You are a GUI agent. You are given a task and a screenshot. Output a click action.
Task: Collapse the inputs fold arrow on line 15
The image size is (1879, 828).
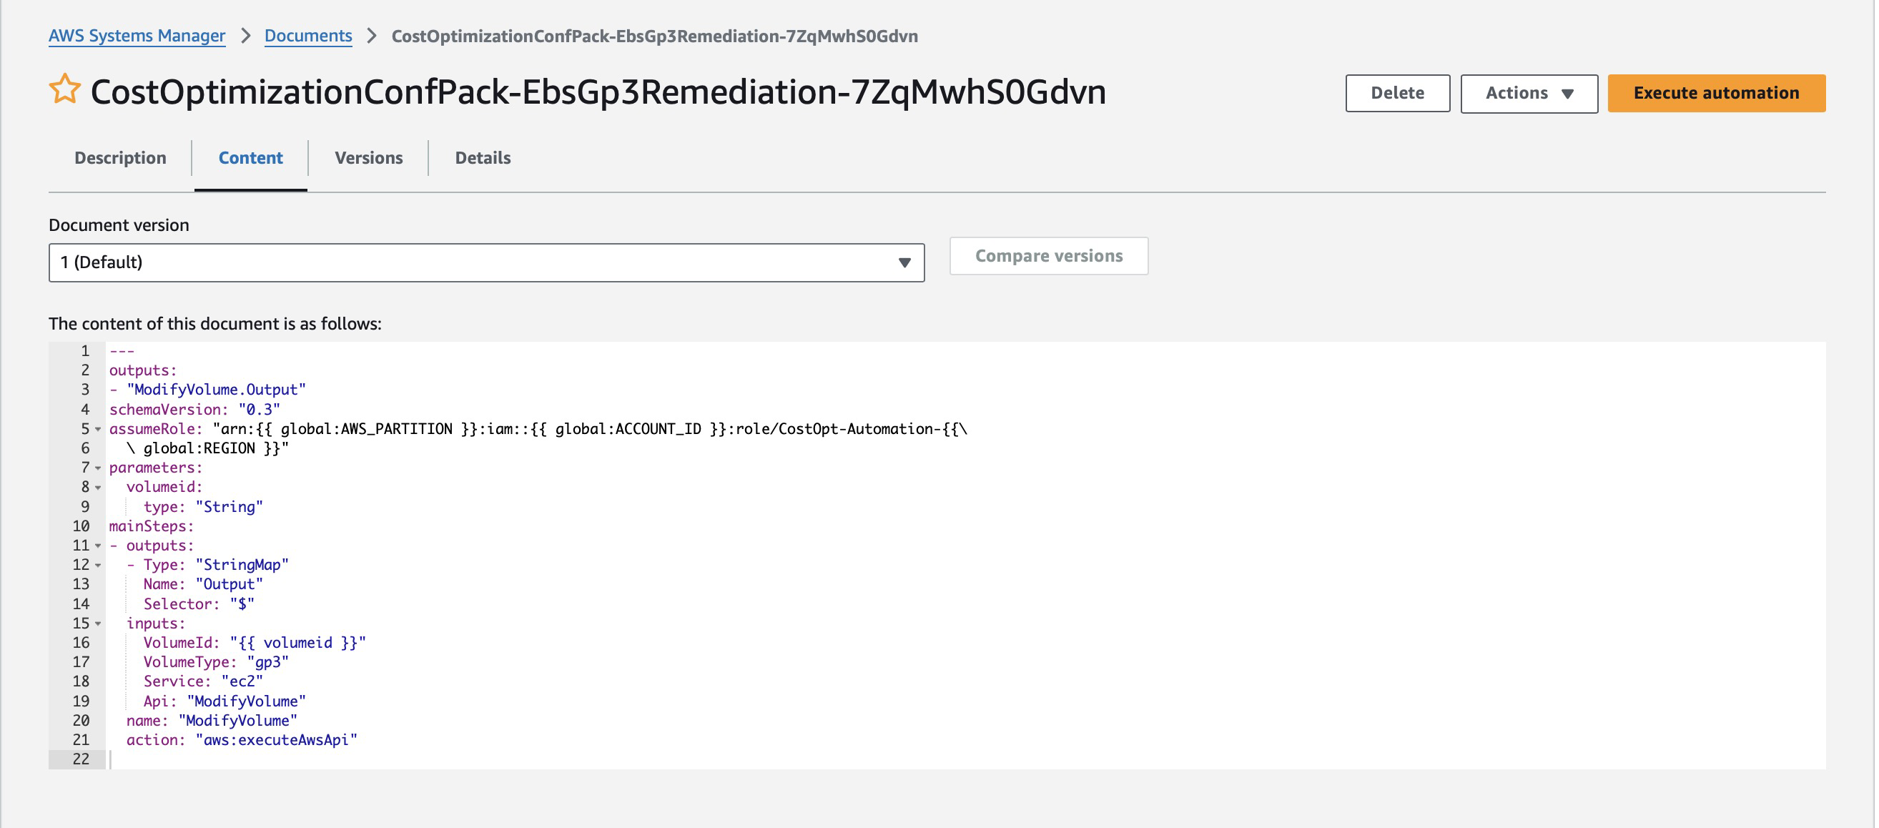pyautogui.click(x=99, y=624)
